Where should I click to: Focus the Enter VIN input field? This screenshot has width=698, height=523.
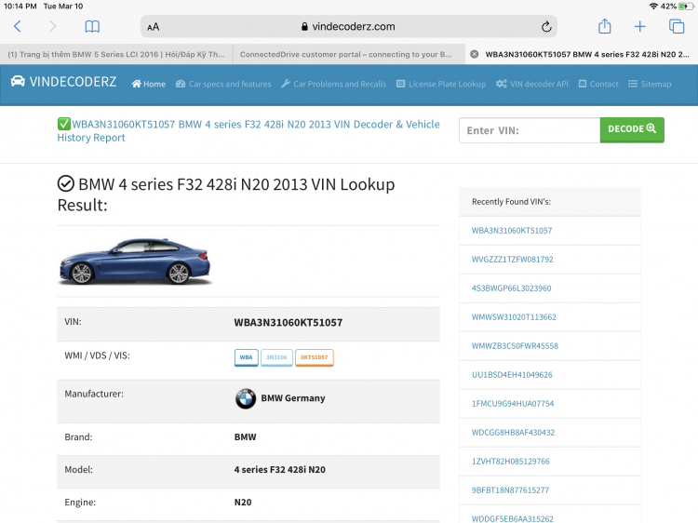pyautogui.click(x=530, y=130)
